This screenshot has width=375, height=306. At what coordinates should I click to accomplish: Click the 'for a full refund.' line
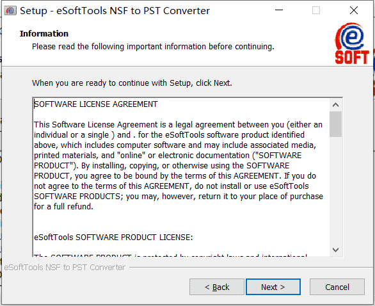point(63,207)
